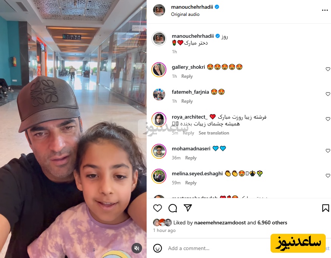The image size is (331, 258).
Task: Open emoji picker in comment box
Action: click(x=158, y=248)
